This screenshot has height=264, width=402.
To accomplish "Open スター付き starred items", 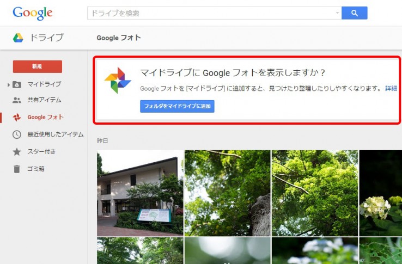I will [x=41, y=151].
